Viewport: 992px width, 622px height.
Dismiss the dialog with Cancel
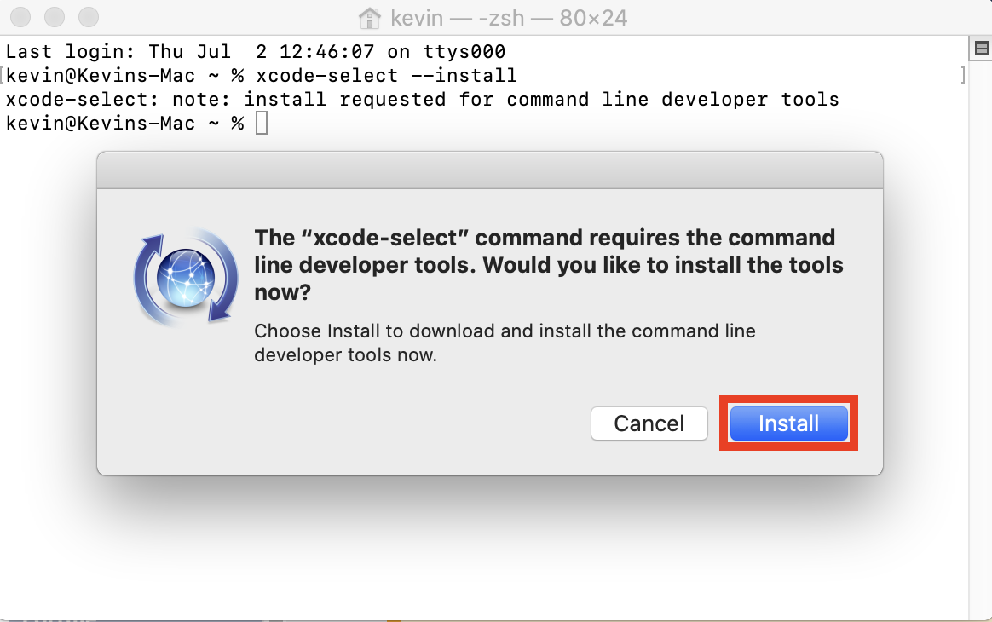tap(649, 423)
